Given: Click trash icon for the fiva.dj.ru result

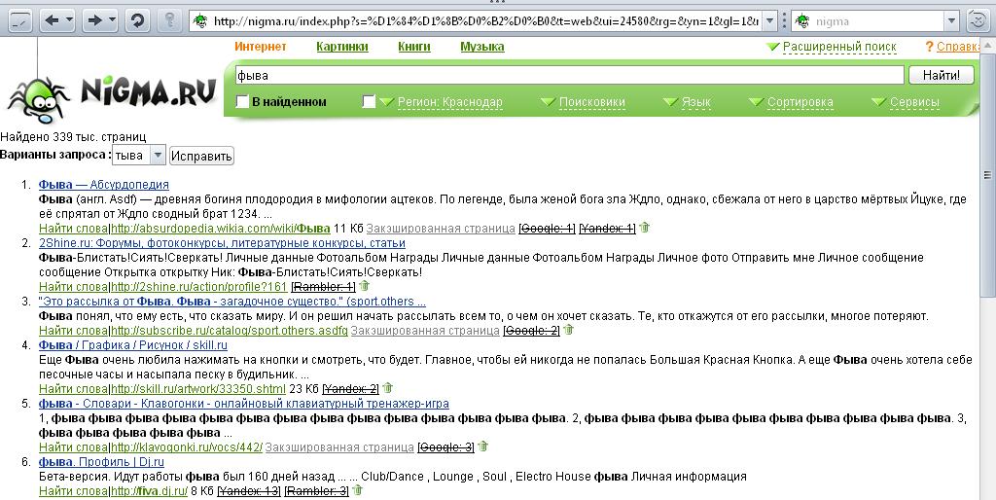Looking at the screenshot, I should [x=358, y=490].
